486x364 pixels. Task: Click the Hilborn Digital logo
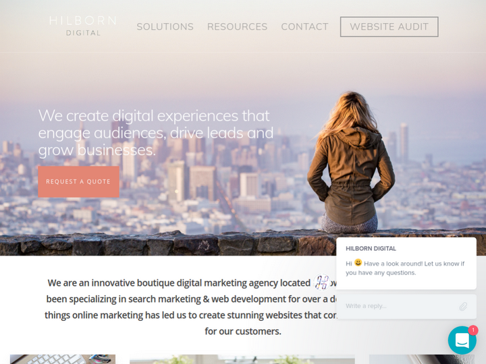83,26
